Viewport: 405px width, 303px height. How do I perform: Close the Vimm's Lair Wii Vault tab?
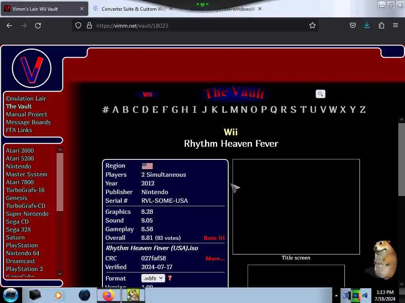tap(81, 9)
